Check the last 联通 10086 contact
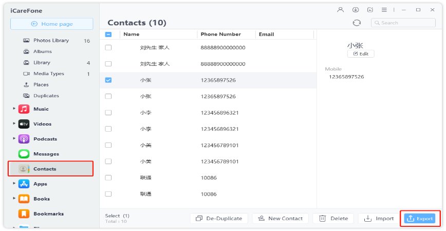This screenshot has width=446, height=231. 108,194
